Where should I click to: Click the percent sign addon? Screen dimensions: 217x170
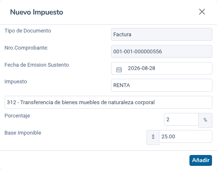pyautogui.click(x=205, y=120)
